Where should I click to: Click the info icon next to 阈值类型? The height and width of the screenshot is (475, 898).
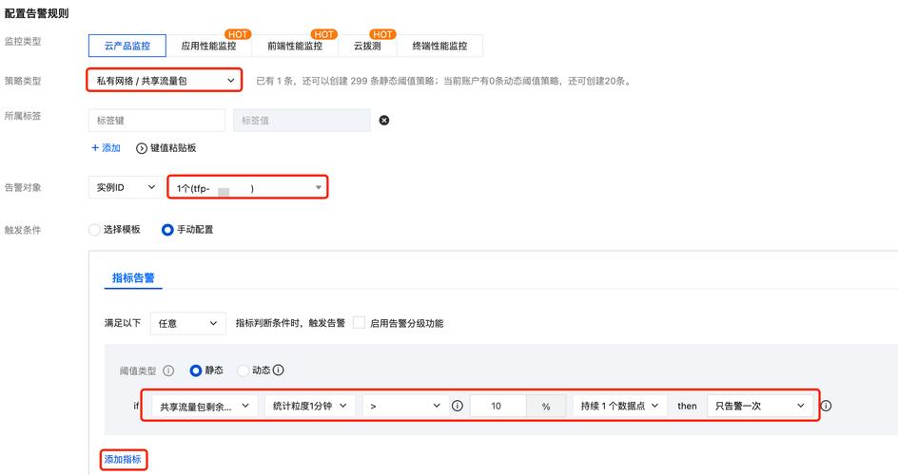(168, 370)
